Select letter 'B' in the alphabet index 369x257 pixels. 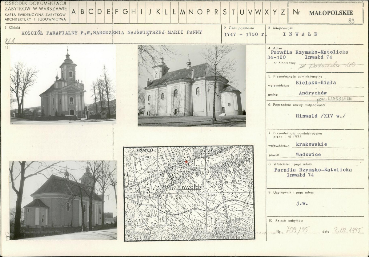click(82, 11)
